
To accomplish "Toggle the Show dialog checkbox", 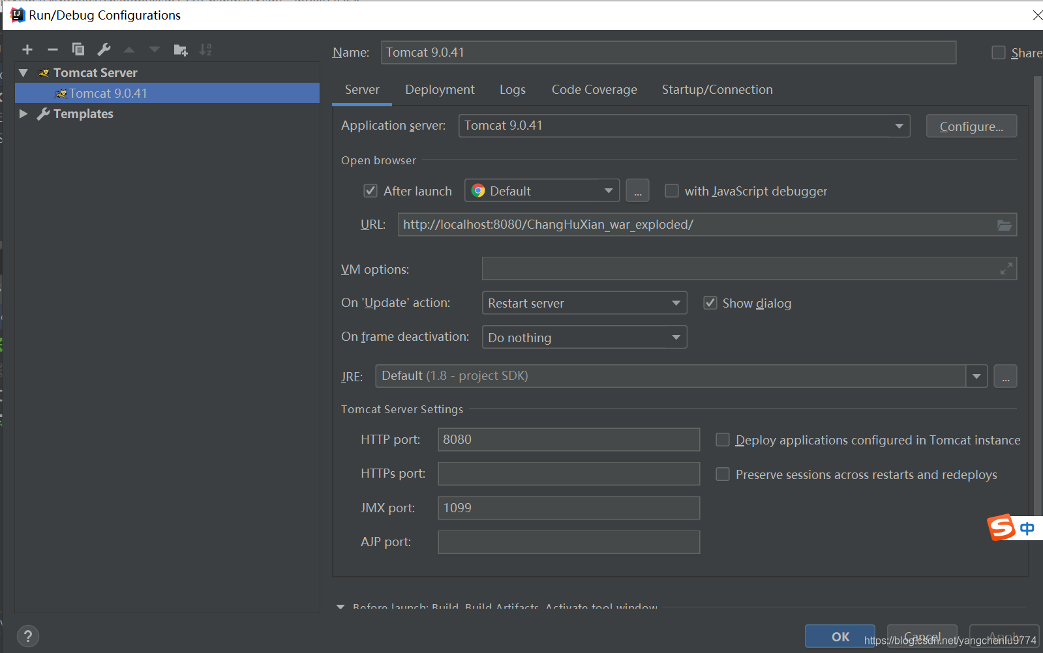I will pos(710,303).
